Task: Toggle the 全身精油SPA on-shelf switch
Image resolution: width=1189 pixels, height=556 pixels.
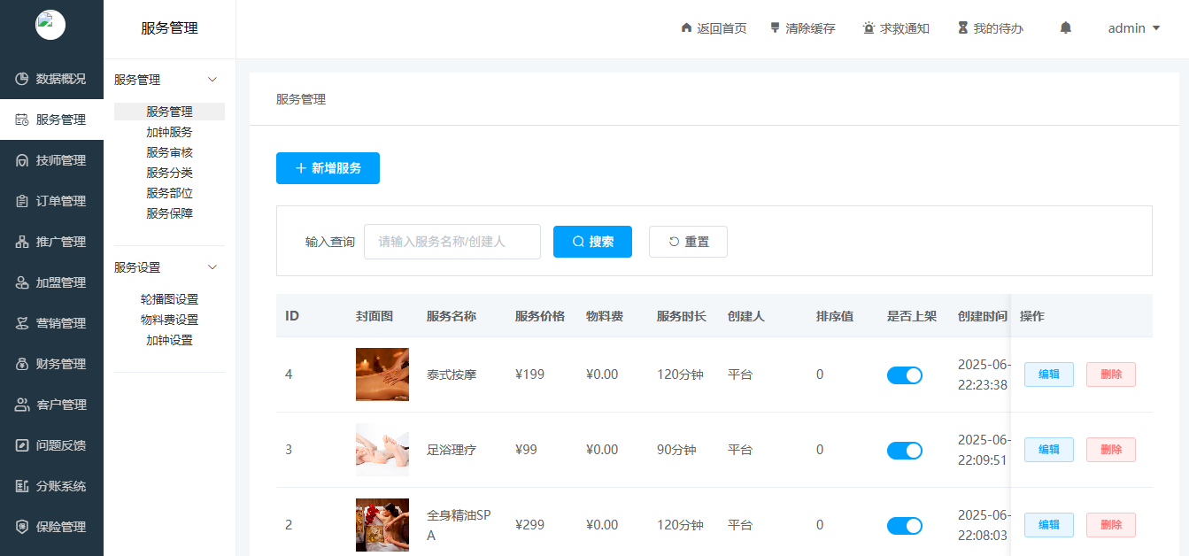Action: (904, 525)
